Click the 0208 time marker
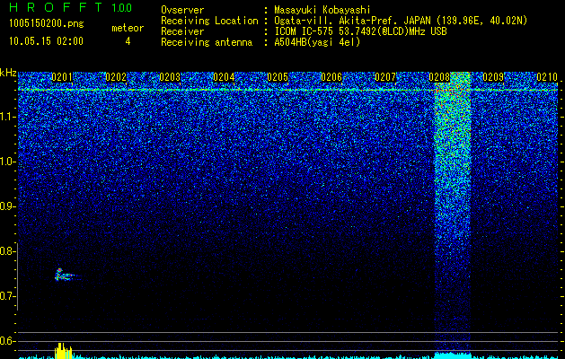This screenshot has height=359, width=565. 439,77
